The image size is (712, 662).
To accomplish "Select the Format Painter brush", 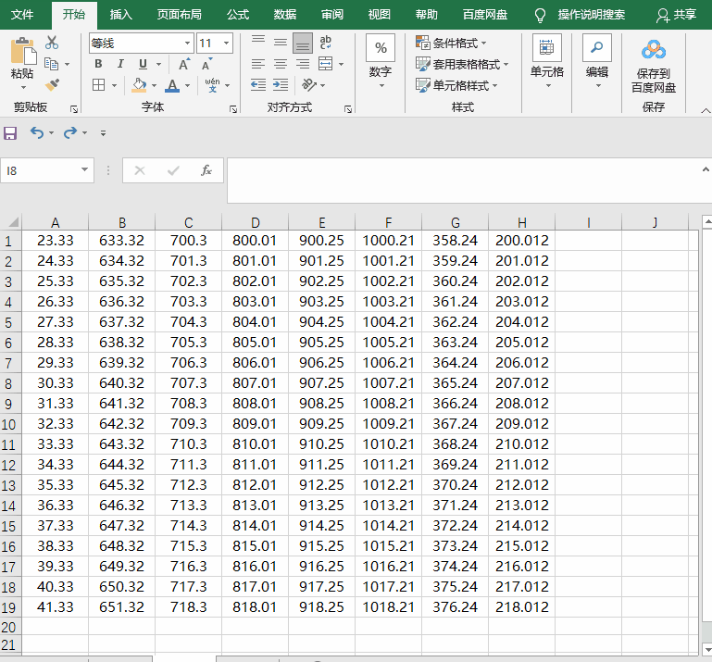I will (52, 84).
